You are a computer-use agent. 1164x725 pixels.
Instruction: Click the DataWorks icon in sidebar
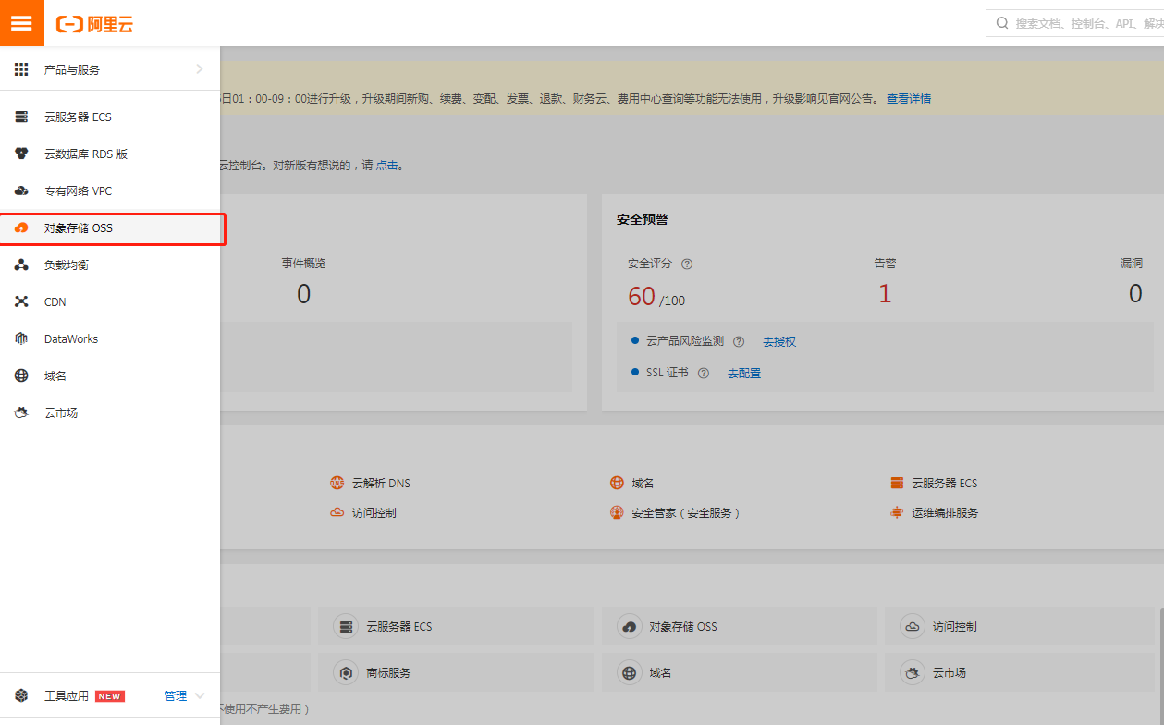click(x=21, y=339)
